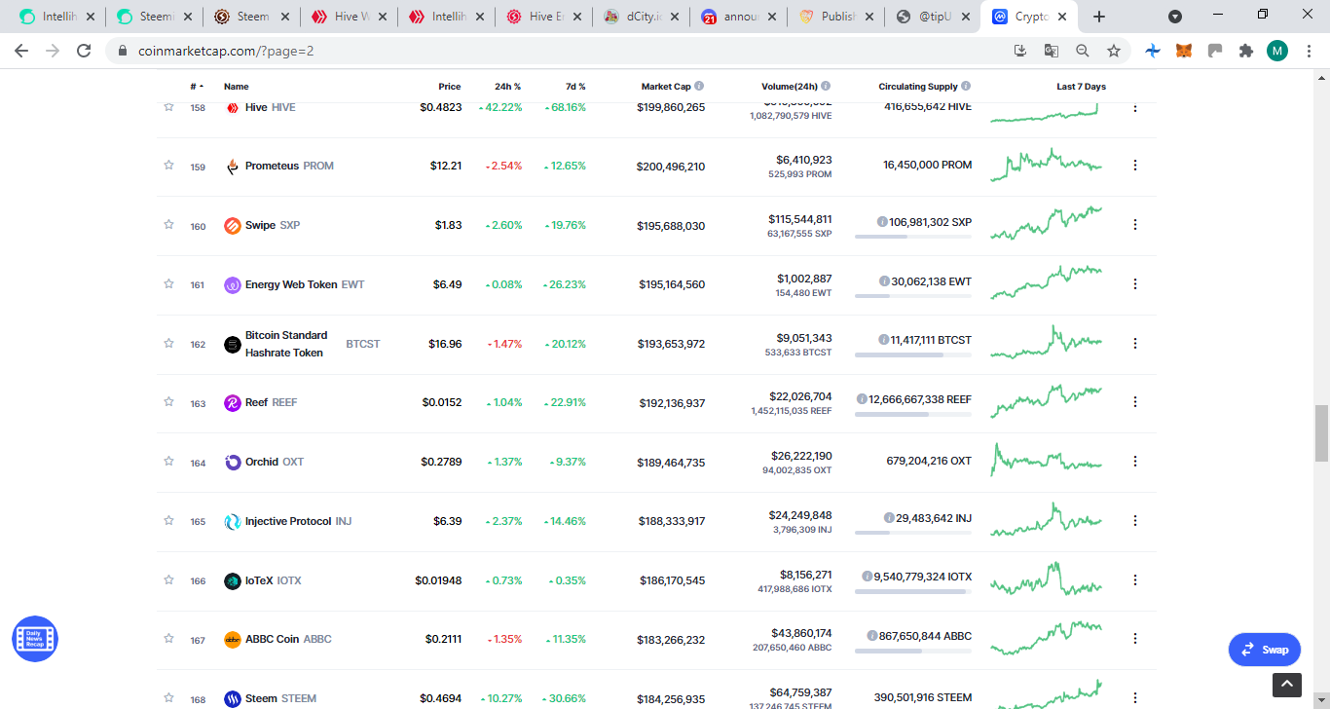Image resolution: width=1330 pixels, height=709 pixels.
Task: Switch to the @tipU browser tab
Action: 932,17
